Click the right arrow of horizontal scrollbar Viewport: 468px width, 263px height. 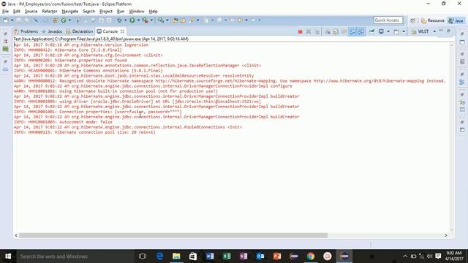tap(446, 235)
